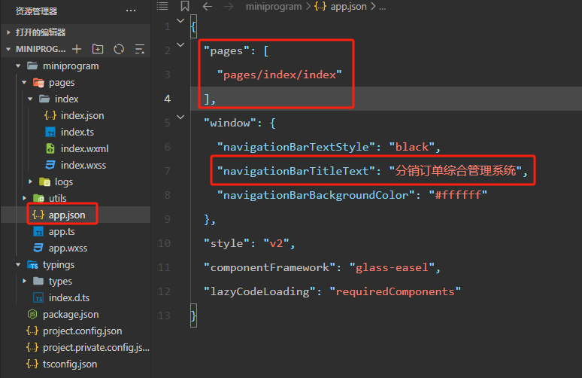The width and height of the screenshot is (582, 378).
Task: Open index.wxml file
Action: (85, 148)
